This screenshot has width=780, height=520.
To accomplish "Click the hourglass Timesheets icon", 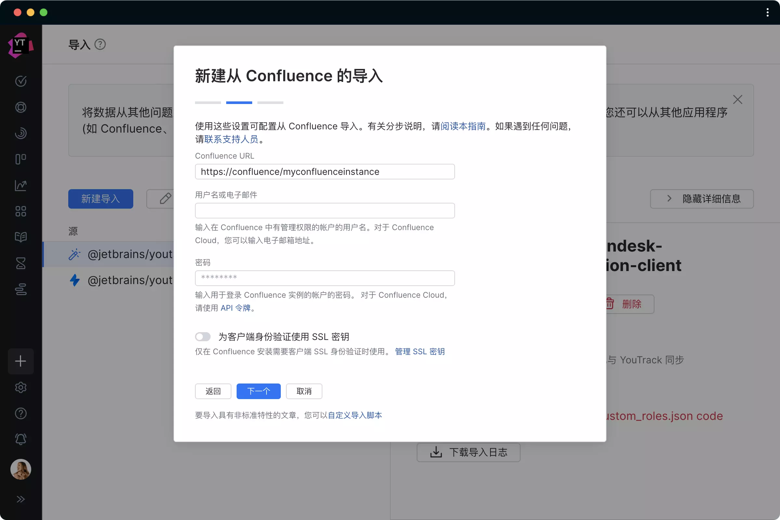I will [20, 263].
